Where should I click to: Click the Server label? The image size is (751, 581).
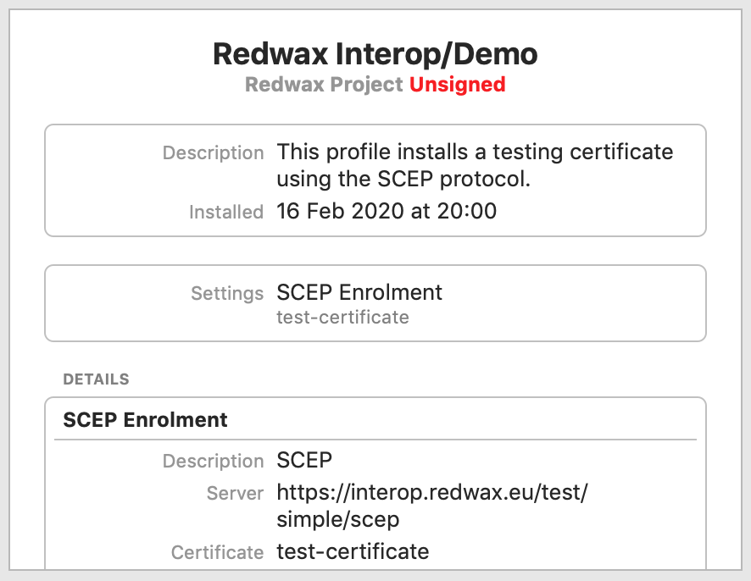[235, 493]
